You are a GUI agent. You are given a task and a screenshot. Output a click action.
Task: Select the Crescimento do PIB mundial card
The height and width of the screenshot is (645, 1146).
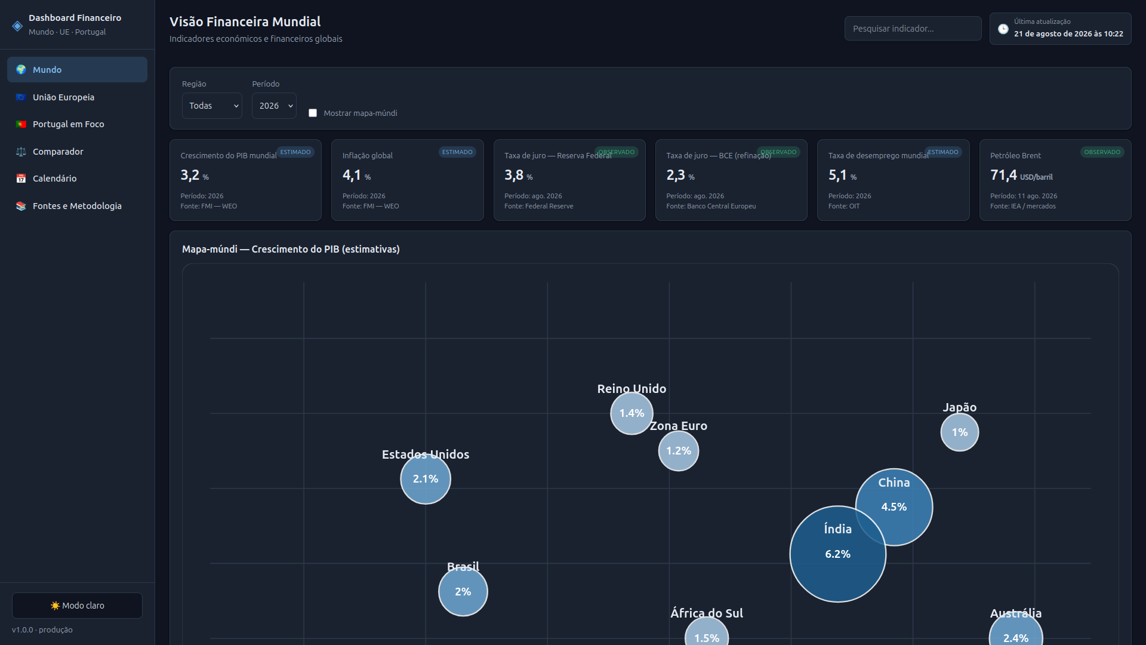(245, 180)
